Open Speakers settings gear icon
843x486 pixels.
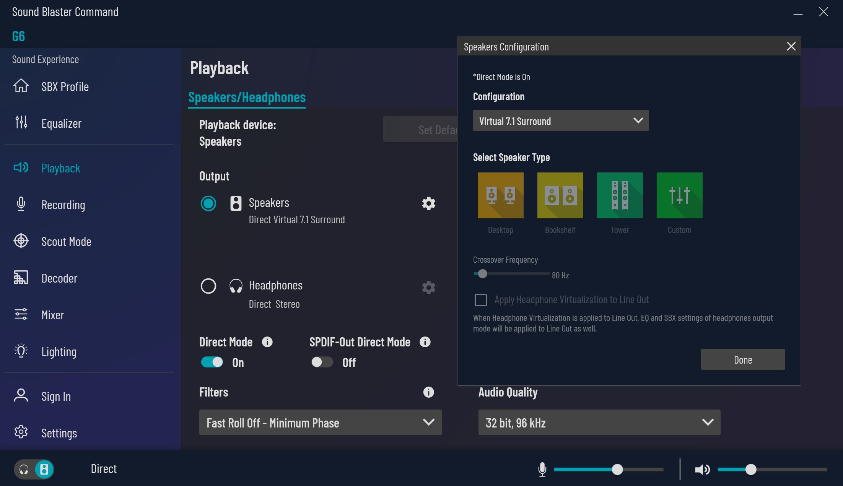[x=428, y=203]
